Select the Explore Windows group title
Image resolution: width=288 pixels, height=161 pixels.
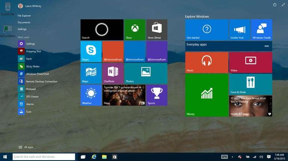click(197, 16)
